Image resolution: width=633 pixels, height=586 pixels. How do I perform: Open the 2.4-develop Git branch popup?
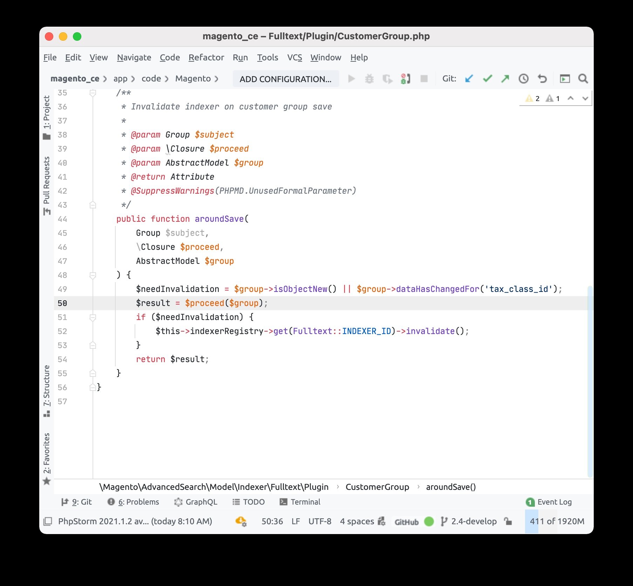tap(469, 521)
